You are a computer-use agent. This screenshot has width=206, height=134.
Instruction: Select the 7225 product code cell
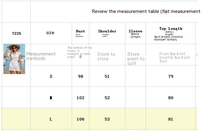click(x=16, y=33)
